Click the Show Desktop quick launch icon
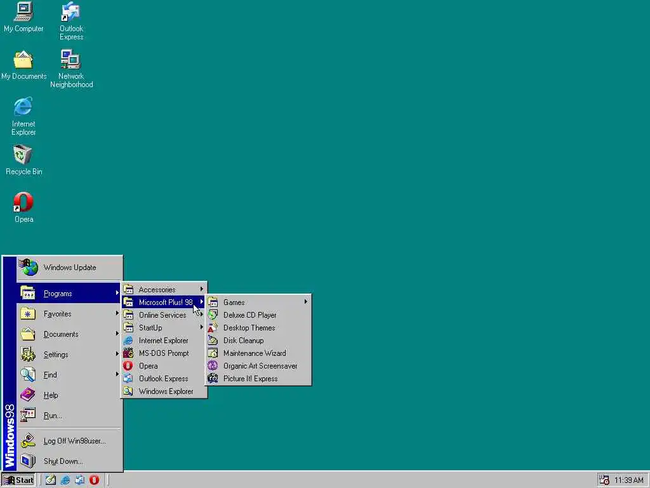Viewport: 650px width, 488px height. pos(51,480)
